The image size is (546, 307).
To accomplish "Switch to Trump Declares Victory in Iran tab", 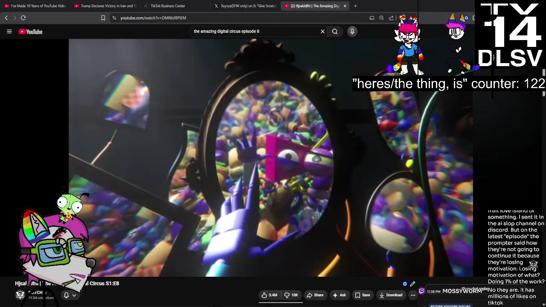I will pos(105,6).
